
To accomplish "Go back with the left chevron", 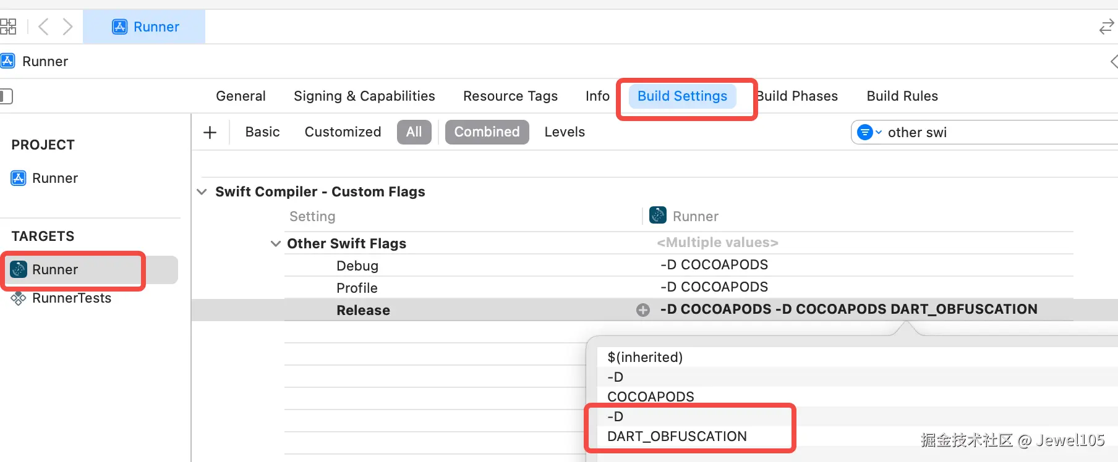I will [x=43, y=27].
